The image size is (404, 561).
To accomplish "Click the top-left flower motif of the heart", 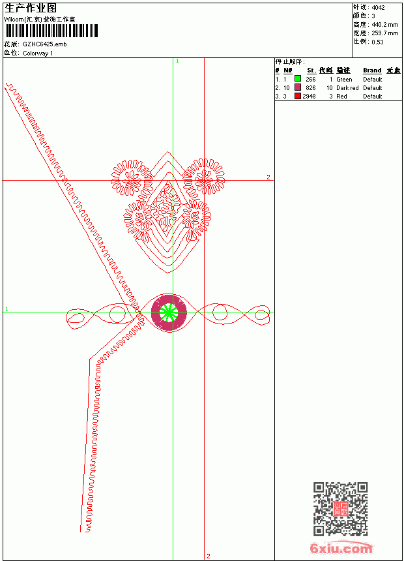I will pyautogui.click(x=132, y=178).
